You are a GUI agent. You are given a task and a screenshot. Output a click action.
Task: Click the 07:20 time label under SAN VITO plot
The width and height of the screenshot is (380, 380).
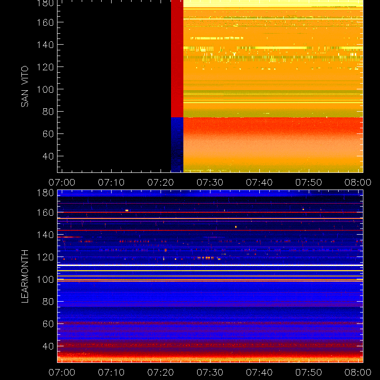(x=161, y=182)
